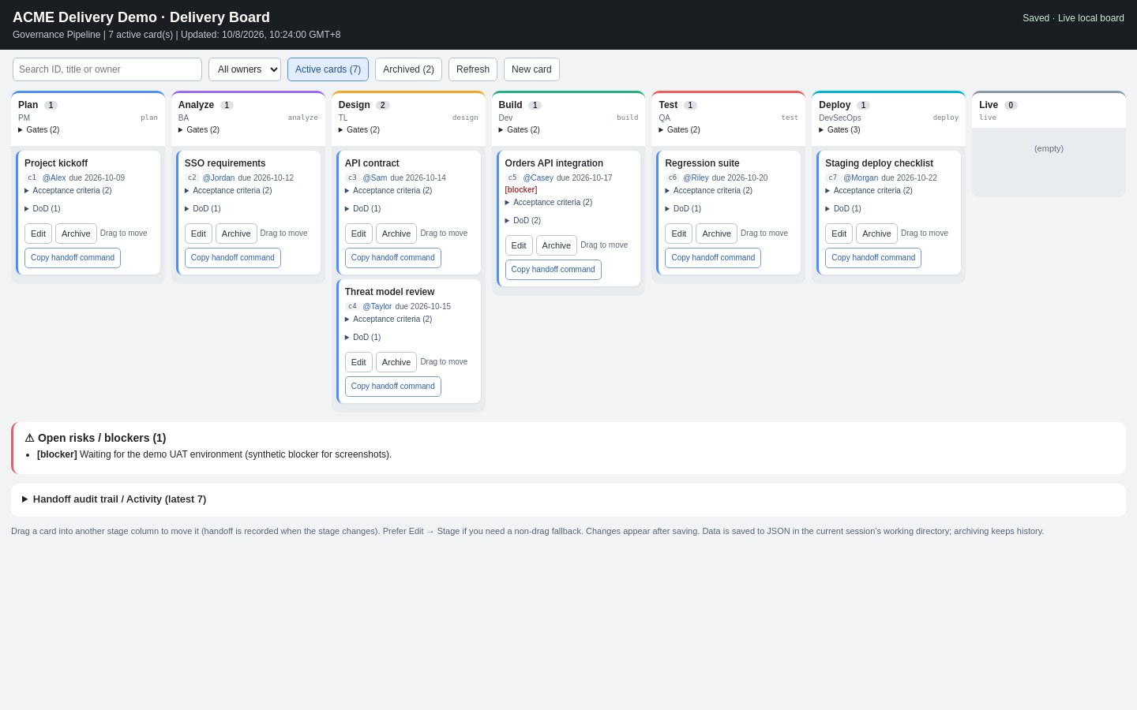Edit the Orders API integration card
This screenshot has height=710, width=1137.
[x=519, y=245]
